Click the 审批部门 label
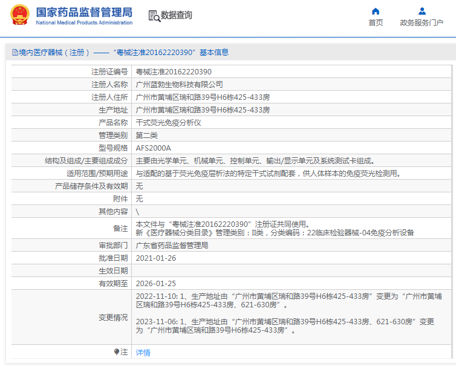The width and height of the screenshot is (456, 366). [x=113, y=246]
